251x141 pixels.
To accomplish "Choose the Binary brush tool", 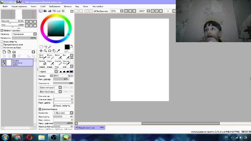I will pyautogui.click(x=51, y=56).
